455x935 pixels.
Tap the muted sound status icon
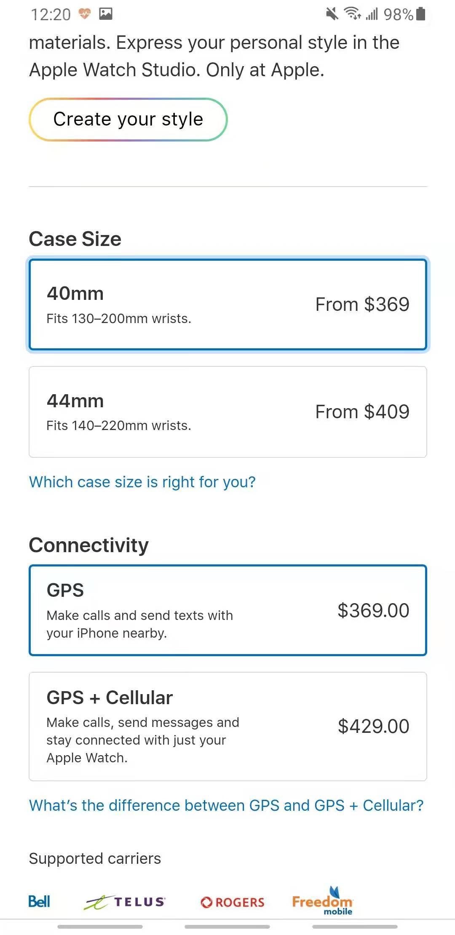pyautogui.click(x=332, y=14)
